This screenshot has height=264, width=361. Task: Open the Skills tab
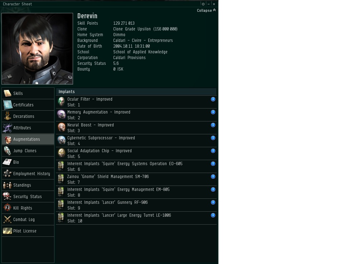tap(28, 93)
